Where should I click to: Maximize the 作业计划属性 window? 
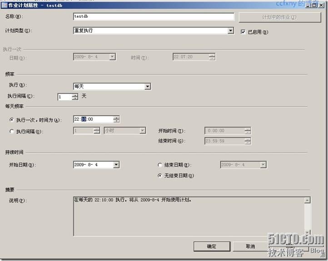314,5
